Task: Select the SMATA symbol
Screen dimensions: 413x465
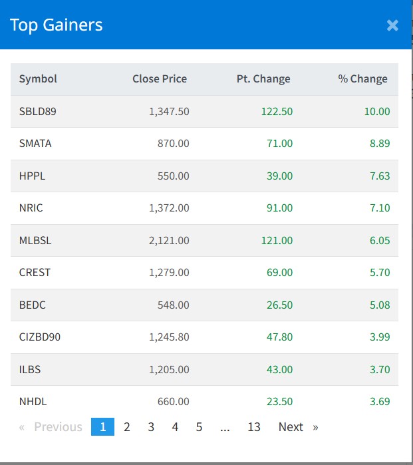Action: click(35, 143)
